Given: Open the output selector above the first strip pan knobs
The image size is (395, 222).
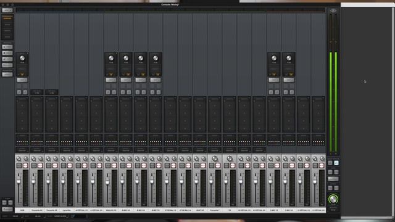Looking at the screenshot, I should tap(22, 150).
